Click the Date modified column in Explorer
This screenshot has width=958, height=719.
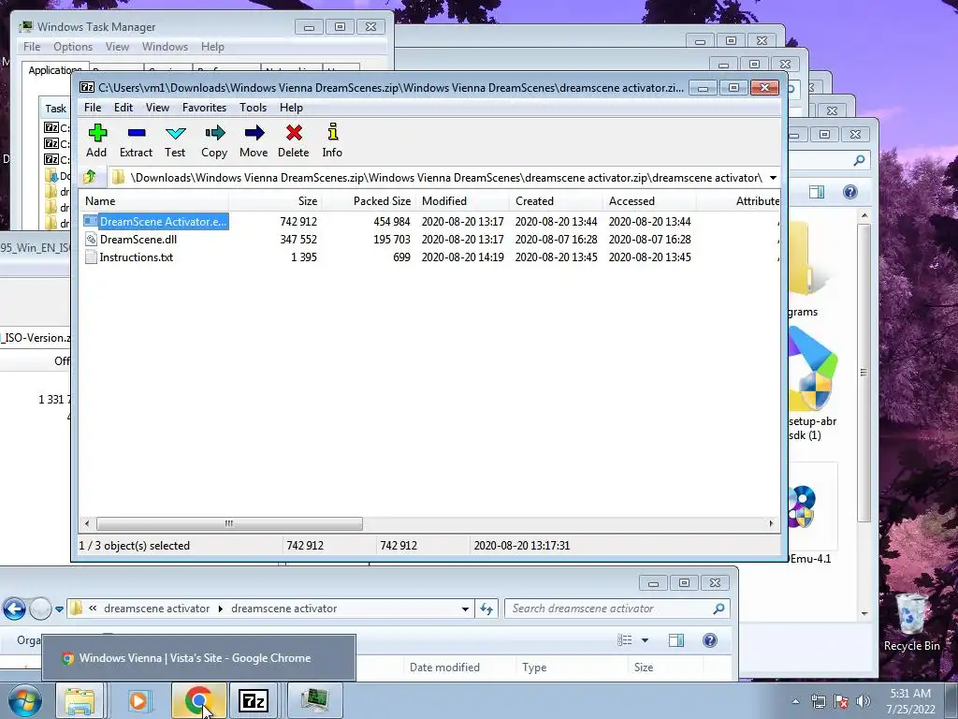click(x=458, y=668)
